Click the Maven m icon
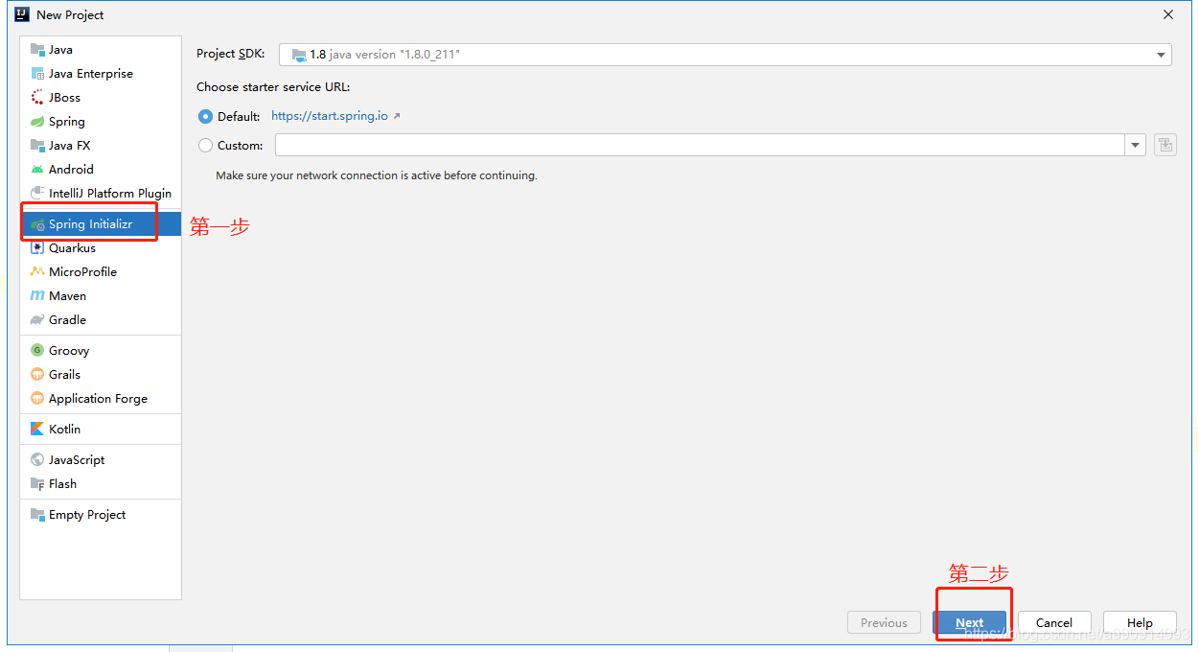Viewport: 1199px width, 652px height. [37, 296]
